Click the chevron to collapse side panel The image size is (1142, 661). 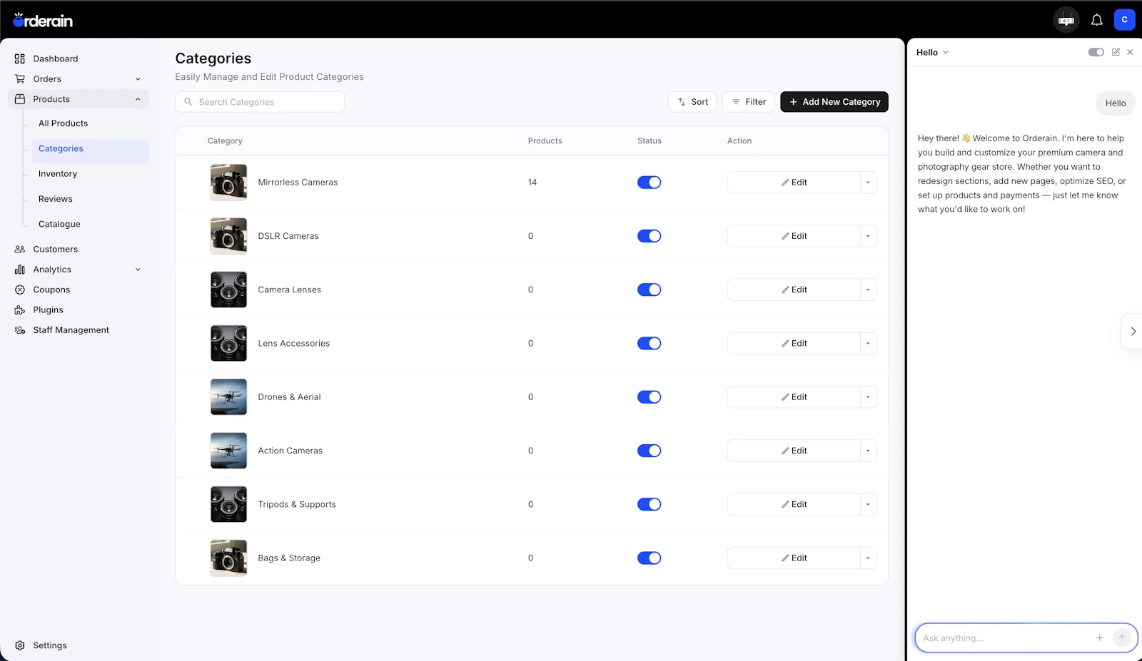pyautogui.click(x=1133, y=332)
